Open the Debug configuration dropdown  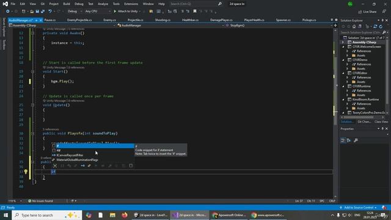[x=75, y=11]
